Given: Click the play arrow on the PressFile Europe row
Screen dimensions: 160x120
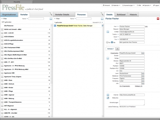Looking at the screenshot, I should coord(102,26).
